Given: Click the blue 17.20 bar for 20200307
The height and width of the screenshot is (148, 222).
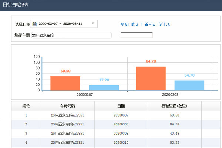Looking at the screenshot, I should 104,88.
